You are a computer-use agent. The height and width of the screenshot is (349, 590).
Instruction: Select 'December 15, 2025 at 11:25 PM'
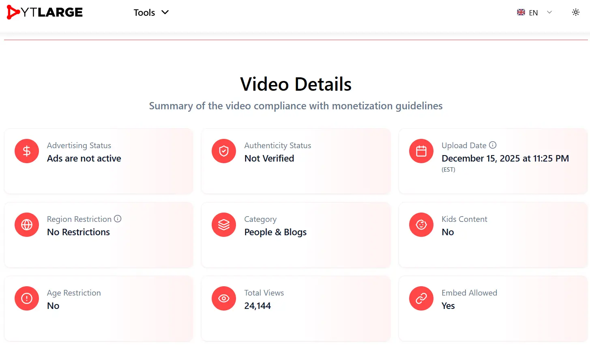[x=505, y=158]
